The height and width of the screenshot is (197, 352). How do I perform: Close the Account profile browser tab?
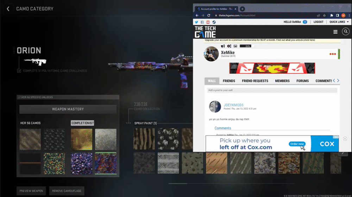click(x=235, y=9)
